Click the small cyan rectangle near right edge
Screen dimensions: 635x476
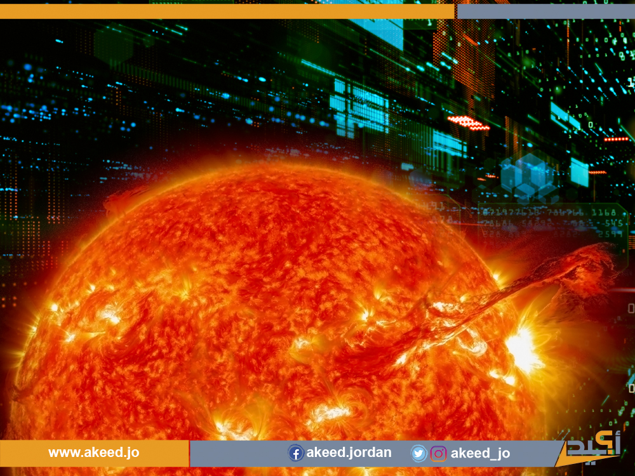[579, 172]
